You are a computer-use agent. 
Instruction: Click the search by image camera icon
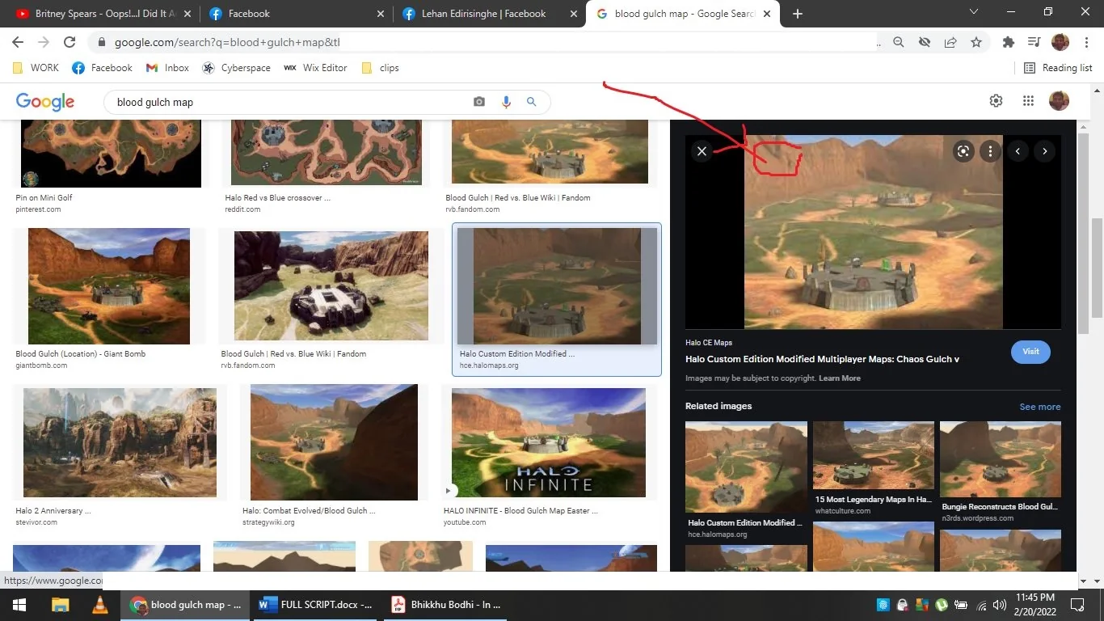479,102
